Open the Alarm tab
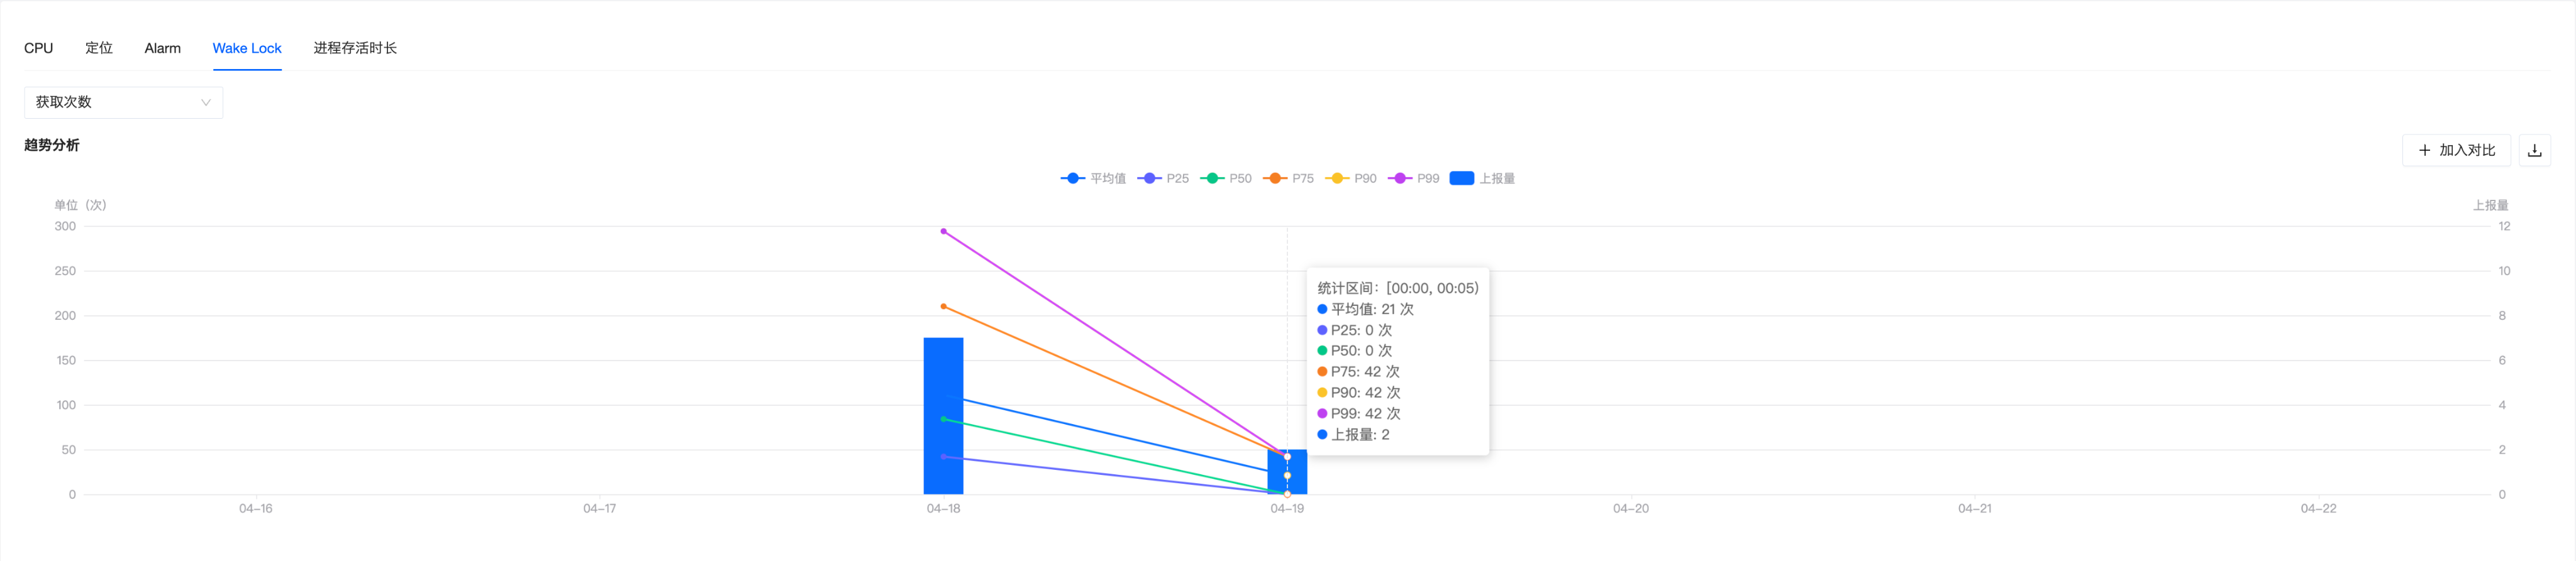 pos(162,48)
